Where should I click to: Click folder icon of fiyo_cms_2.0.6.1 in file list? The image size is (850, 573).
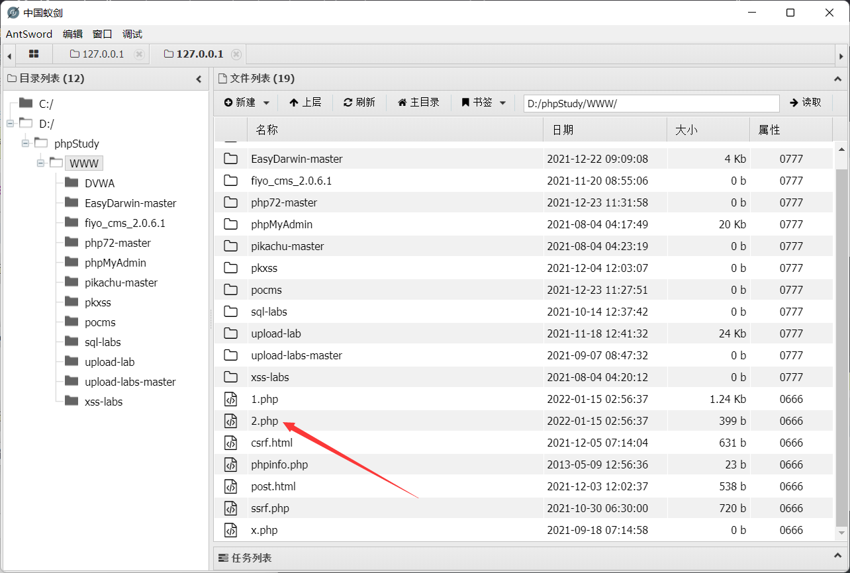230,181
